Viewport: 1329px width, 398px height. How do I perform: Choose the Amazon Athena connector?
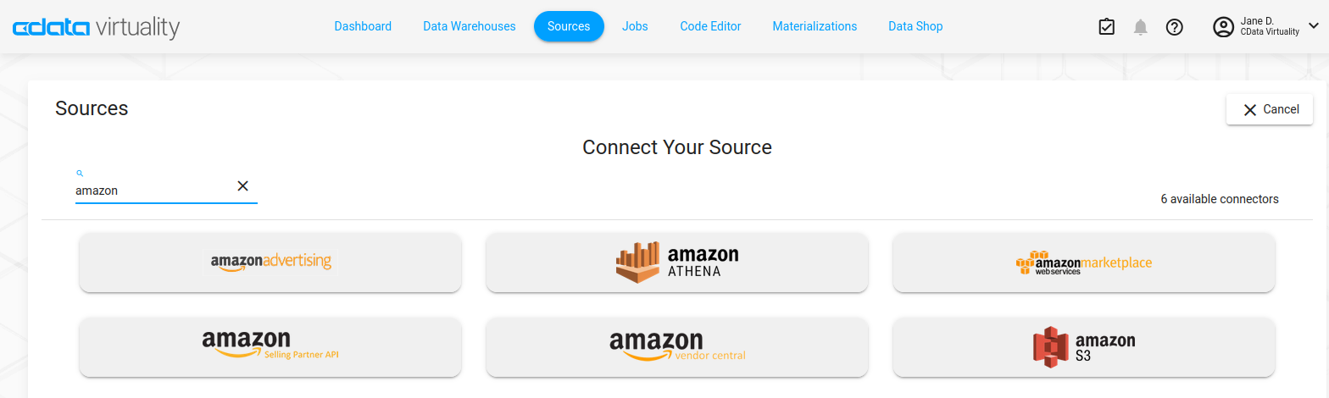pos(676,263)
